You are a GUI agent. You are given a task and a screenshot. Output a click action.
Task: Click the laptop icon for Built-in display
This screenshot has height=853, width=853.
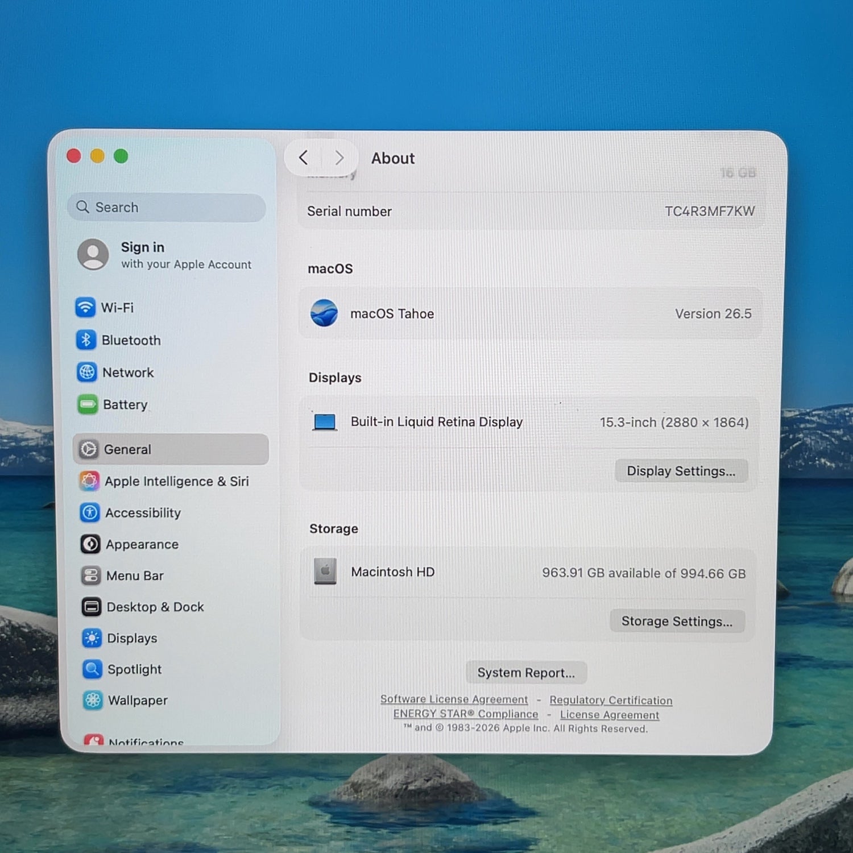(325, 422)
